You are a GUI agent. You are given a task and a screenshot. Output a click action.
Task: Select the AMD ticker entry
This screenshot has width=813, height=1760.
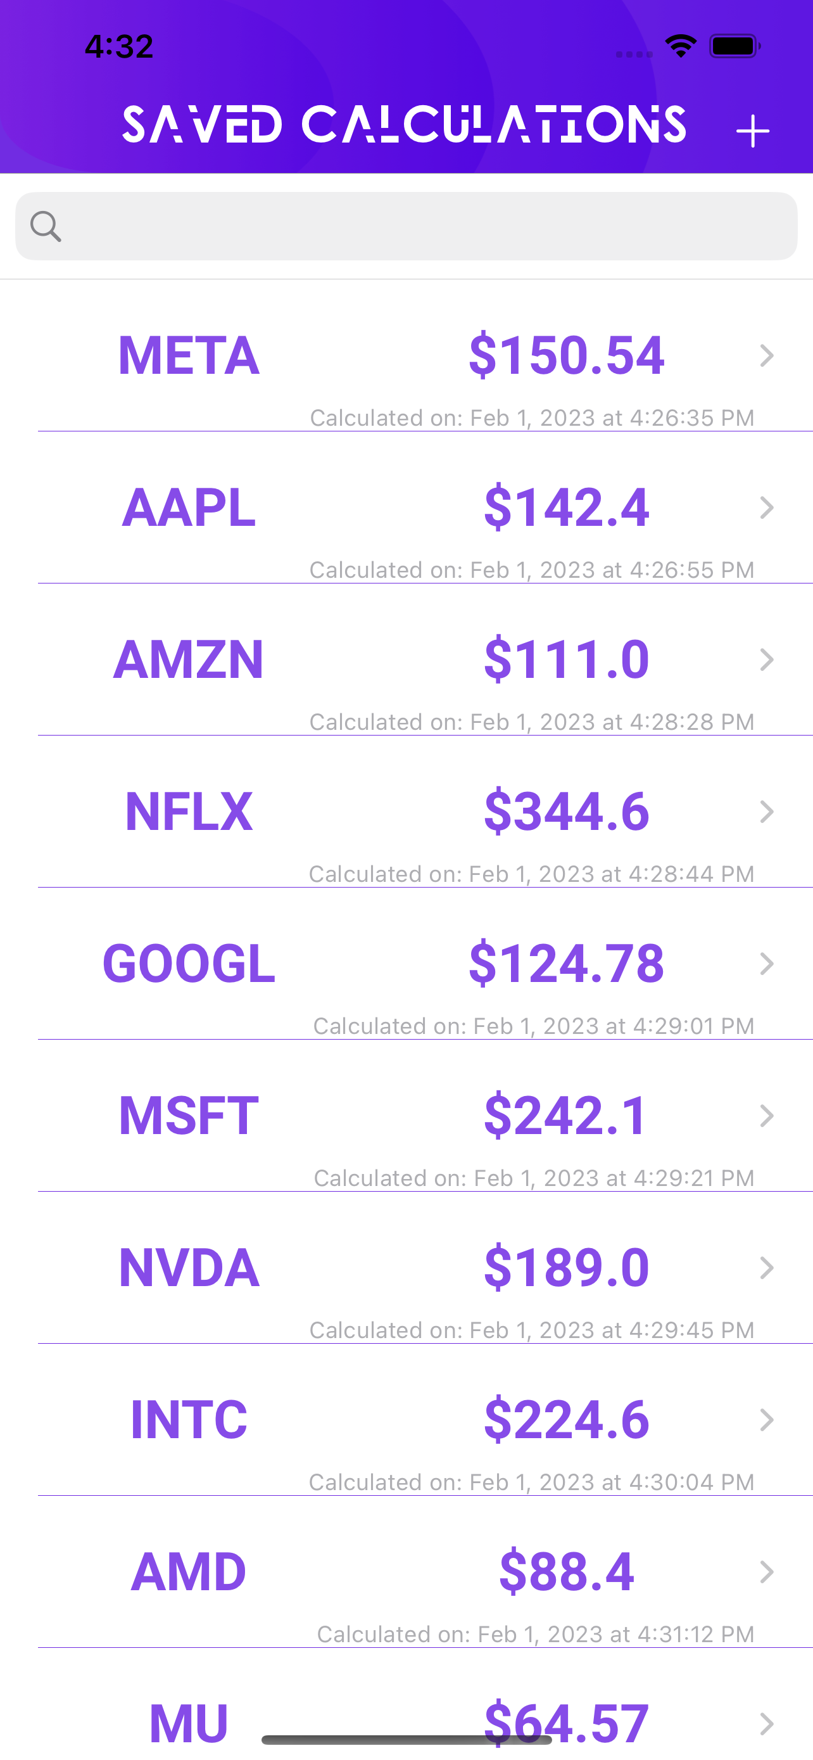pyautogui.click(x=189, y=1572)
